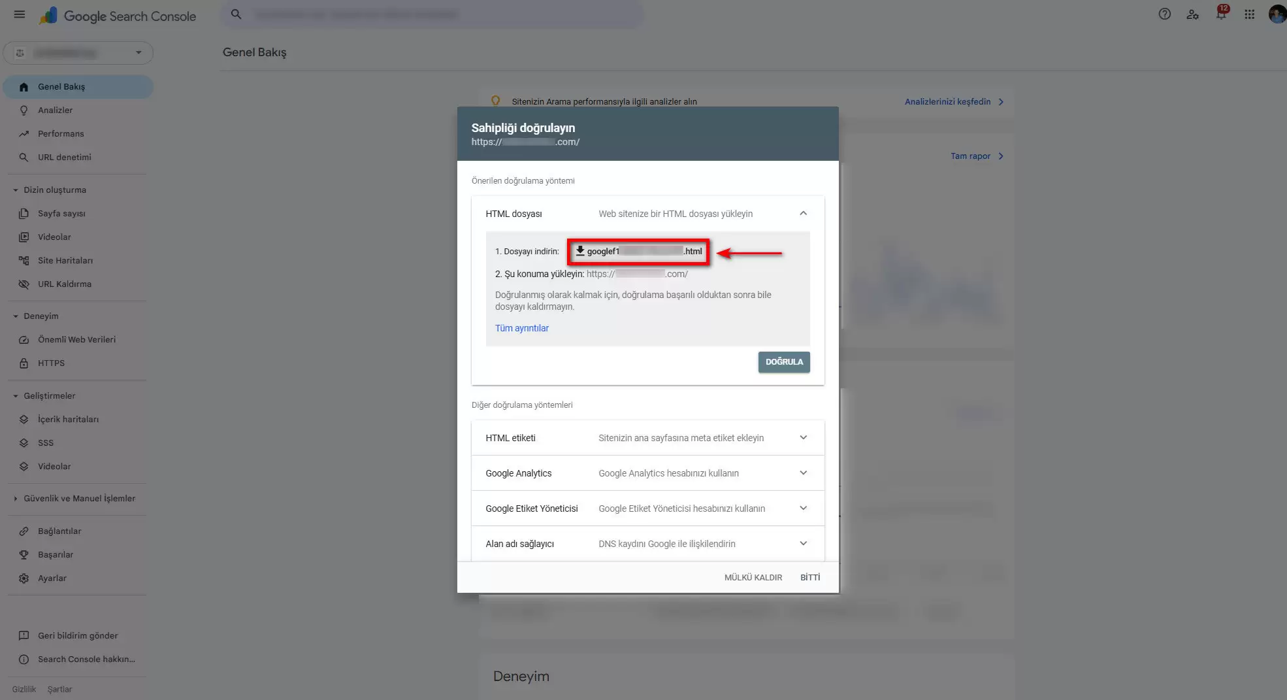Open the Google apps grid
Image resolution: width=1287 pixels, height=700 pixels.
(x=1249, y=14)
